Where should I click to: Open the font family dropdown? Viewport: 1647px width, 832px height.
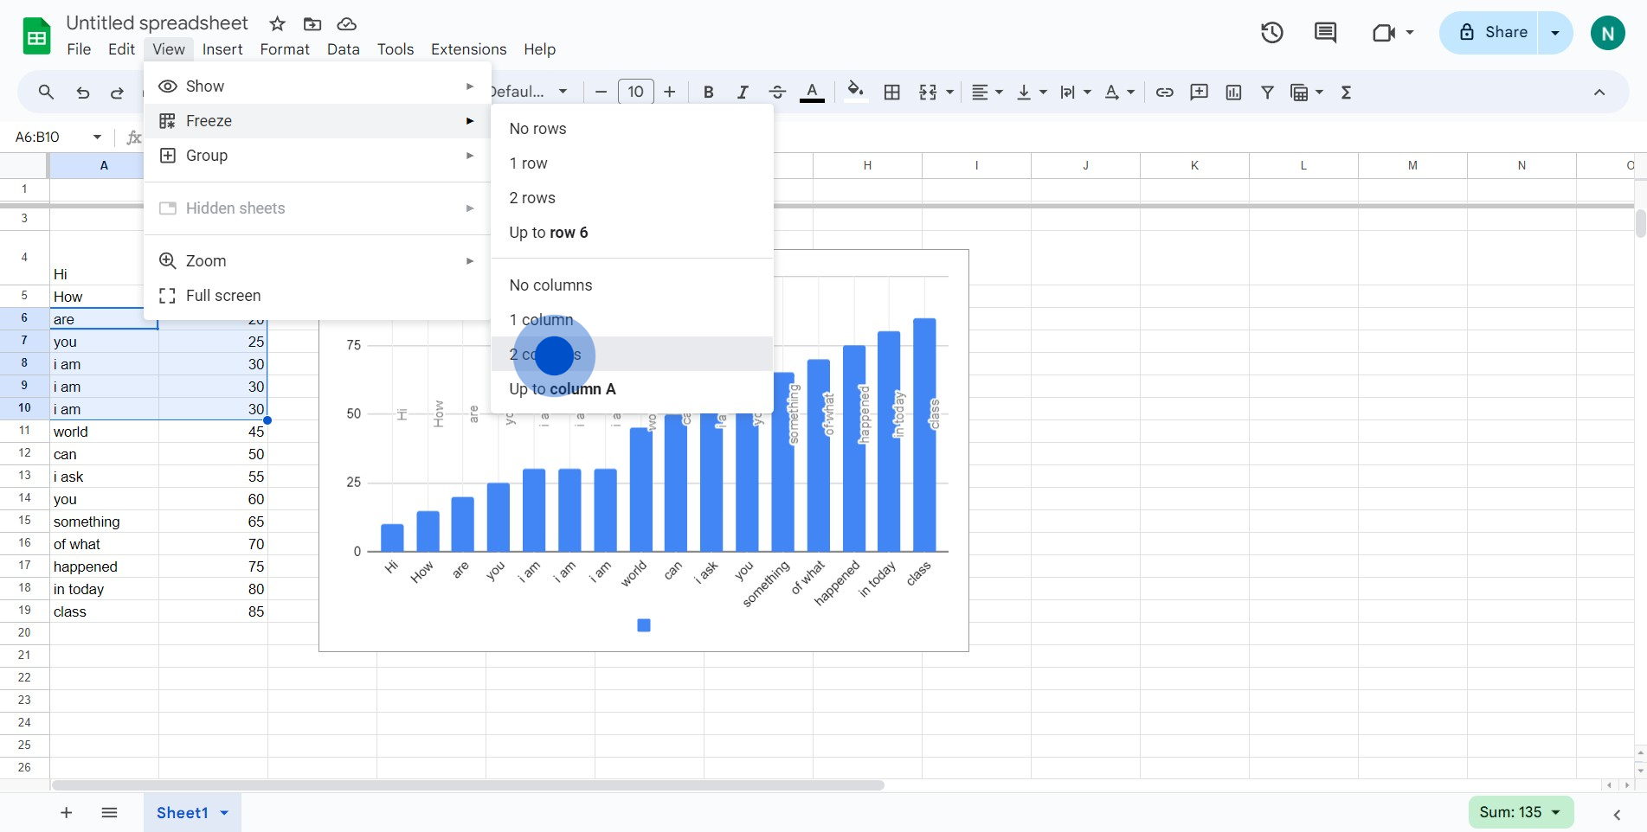coord(530,92)
